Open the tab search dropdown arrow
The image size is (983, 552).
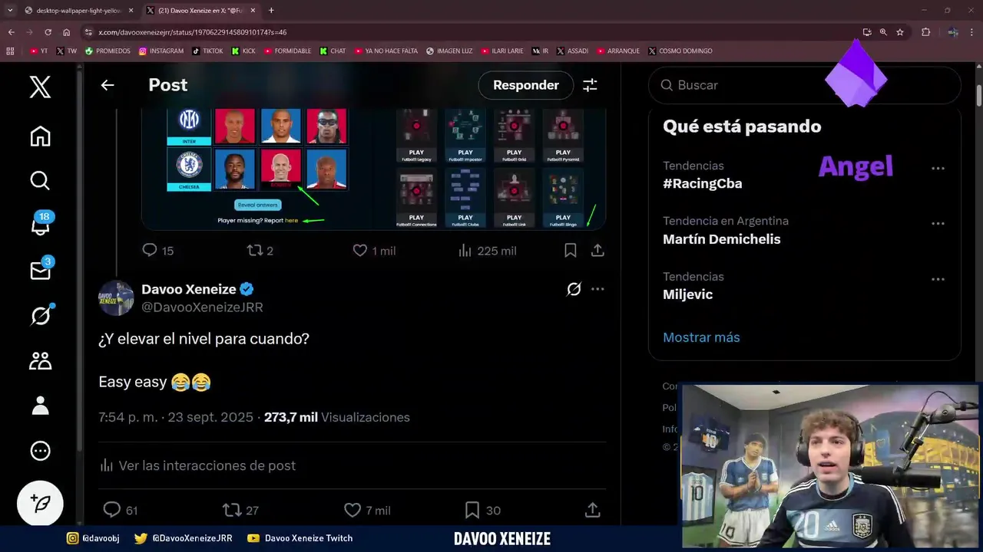(x=9, y=11)
